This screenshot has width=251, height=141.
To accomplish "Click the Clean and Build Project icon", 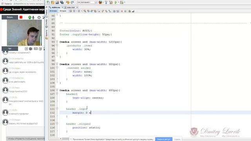I will tap(111, 2).
